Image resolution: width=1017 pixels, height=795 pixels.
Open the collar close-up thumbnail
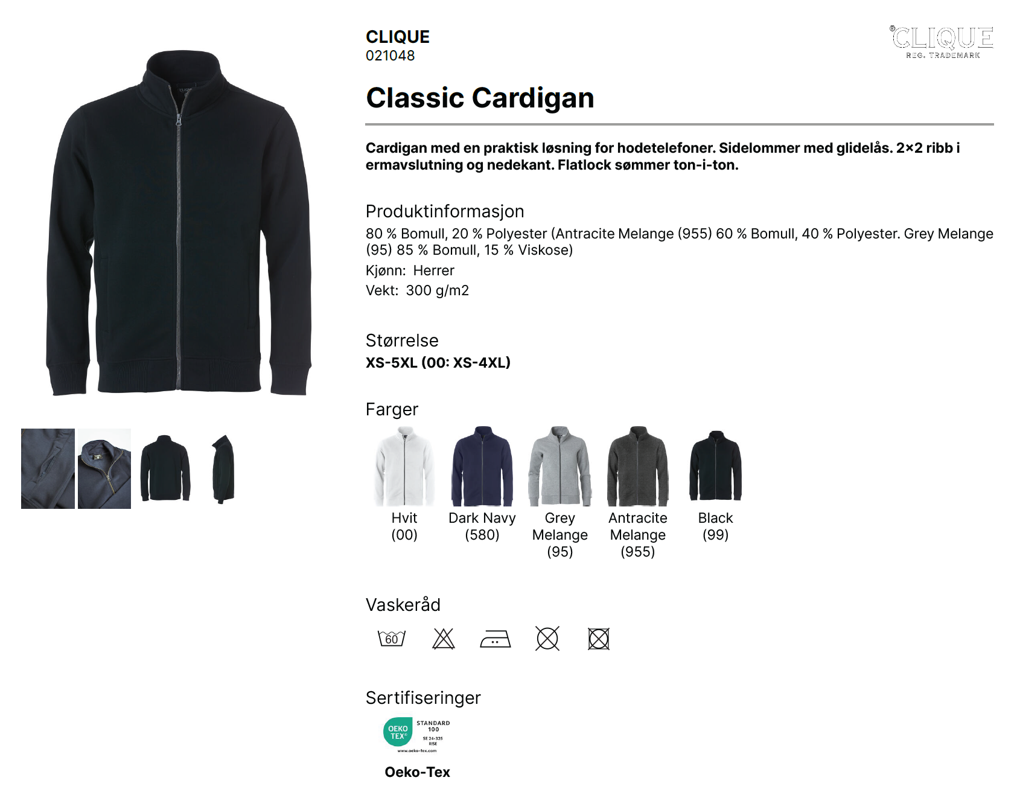pyautogui.click(x=104, y=468)
